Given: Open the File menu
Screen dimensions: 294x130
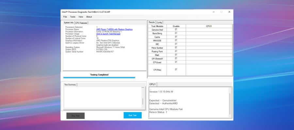Looking at the screenshot, I should [65, 17].
